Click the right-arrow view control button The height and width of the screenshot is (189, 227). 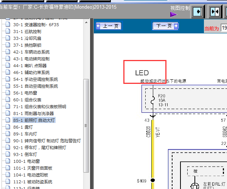198,11
